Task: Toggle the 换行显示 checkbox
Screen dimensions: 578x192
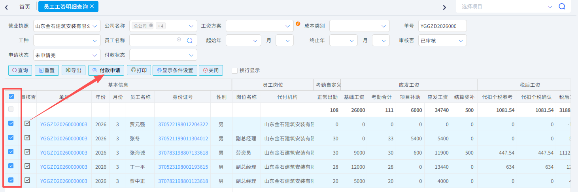Action: tap(234, 71)
